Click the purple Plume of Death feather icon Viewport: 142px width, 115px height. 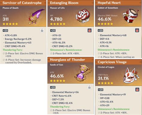coord(37,16)
